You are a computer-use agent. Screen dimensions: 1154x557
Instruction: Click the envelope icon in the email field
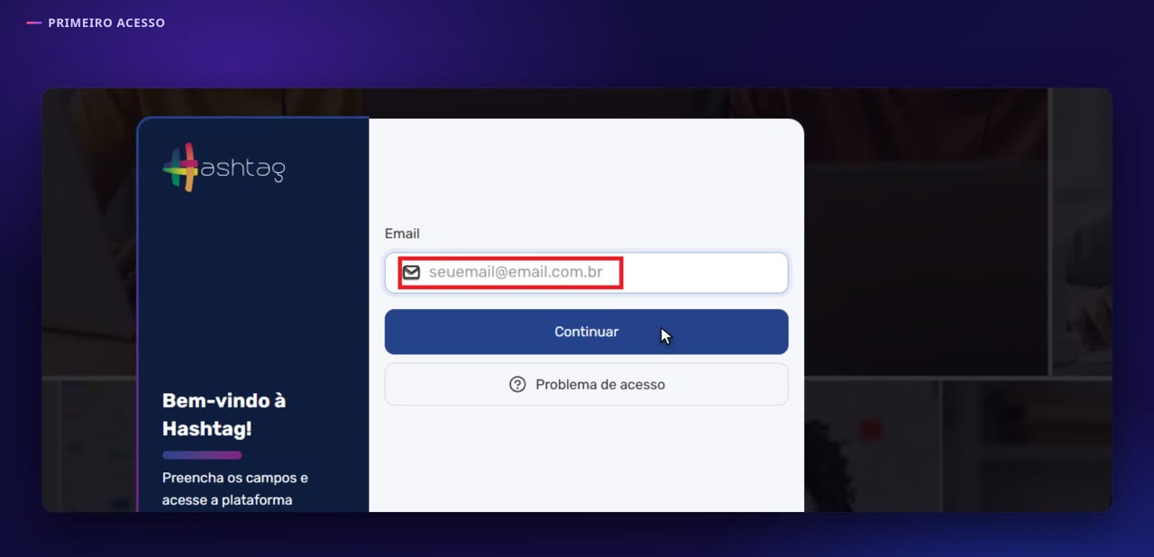pos(411,272)
